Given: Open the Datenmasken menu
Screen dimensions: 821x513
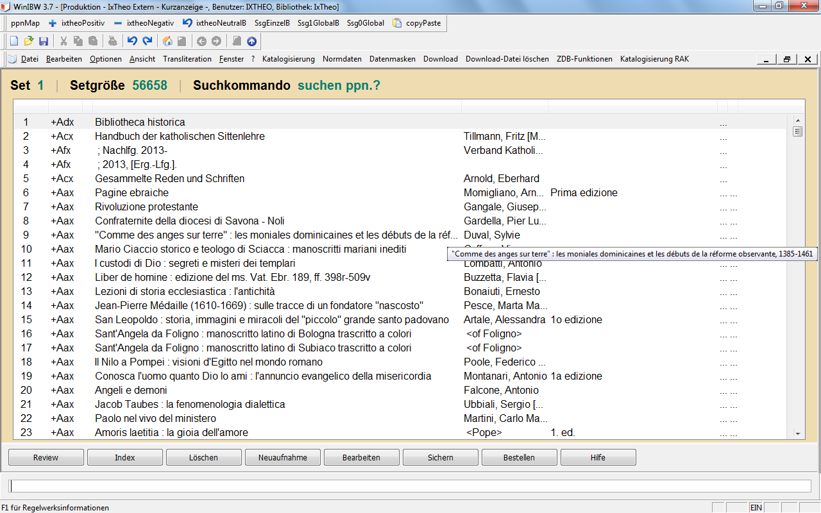Looking at the screenshot, I should tap(393, 59).
